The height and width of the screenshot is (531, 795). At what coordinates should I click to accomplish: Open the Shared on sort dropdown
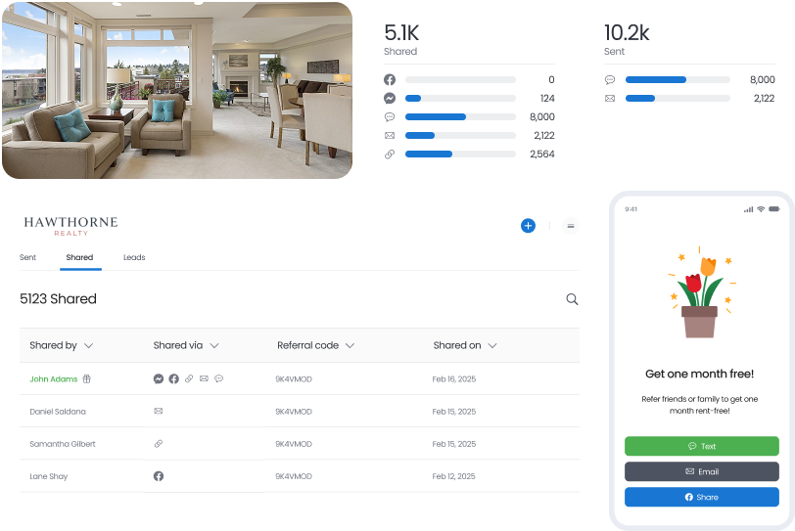[492, 345]
